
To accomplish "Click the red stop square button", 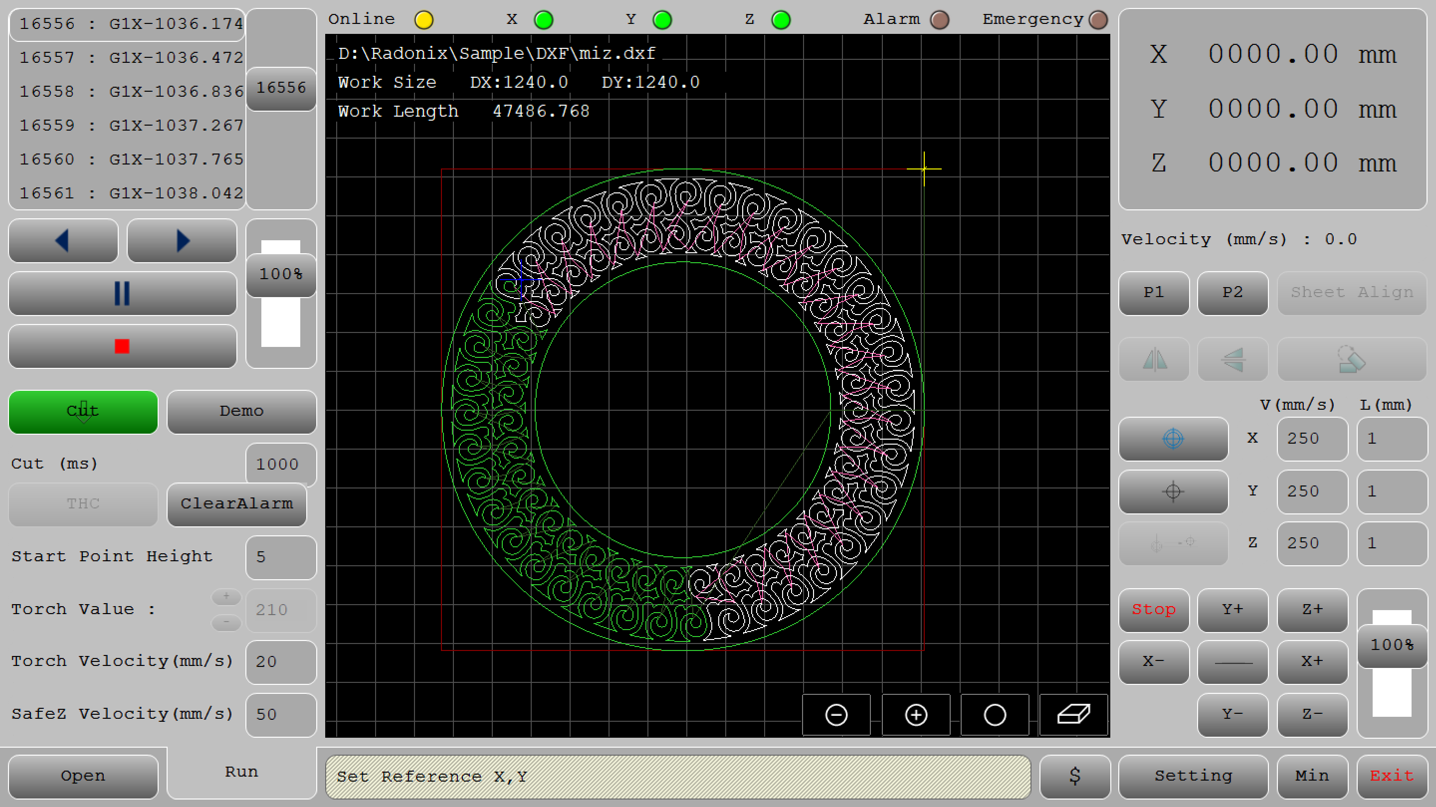I will 122,346.
